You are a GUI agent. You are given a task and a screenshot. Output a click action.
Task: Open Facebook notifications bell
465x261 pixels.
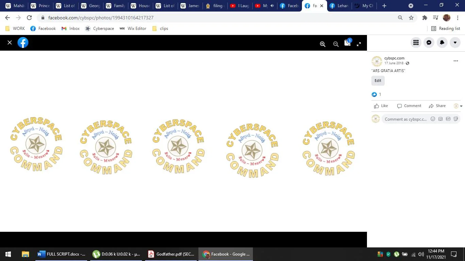442,42
